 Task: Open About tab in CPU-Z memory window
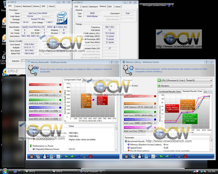(118, 7)
